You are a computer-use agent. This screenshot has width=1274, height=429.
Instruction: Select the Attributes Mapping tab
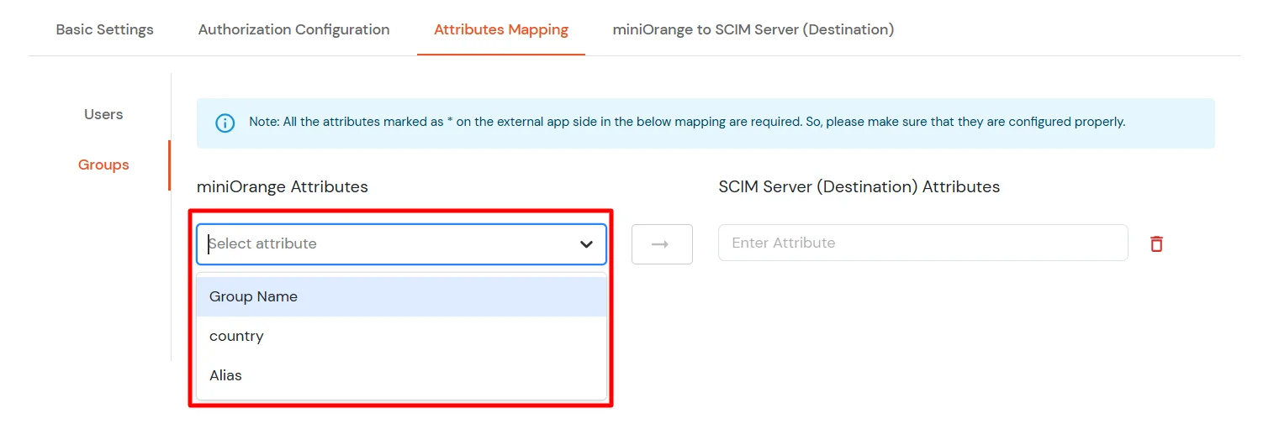click(501, 29)
